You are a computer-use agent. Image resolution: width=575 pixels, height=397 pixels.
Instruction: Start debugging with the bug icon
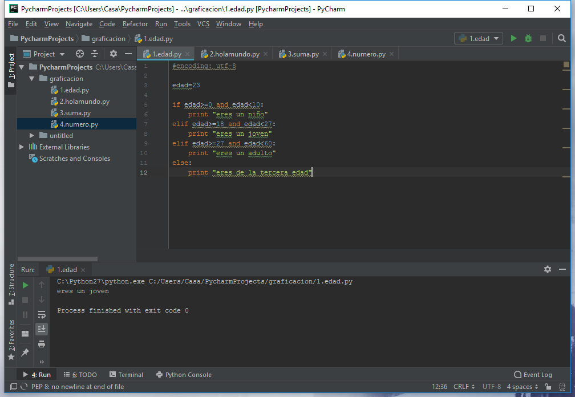(528, 38)
